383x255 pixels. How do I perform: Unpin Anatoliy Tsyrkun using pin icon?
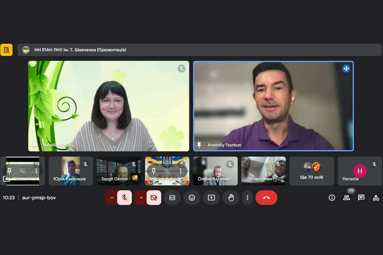tap(199, 145)
